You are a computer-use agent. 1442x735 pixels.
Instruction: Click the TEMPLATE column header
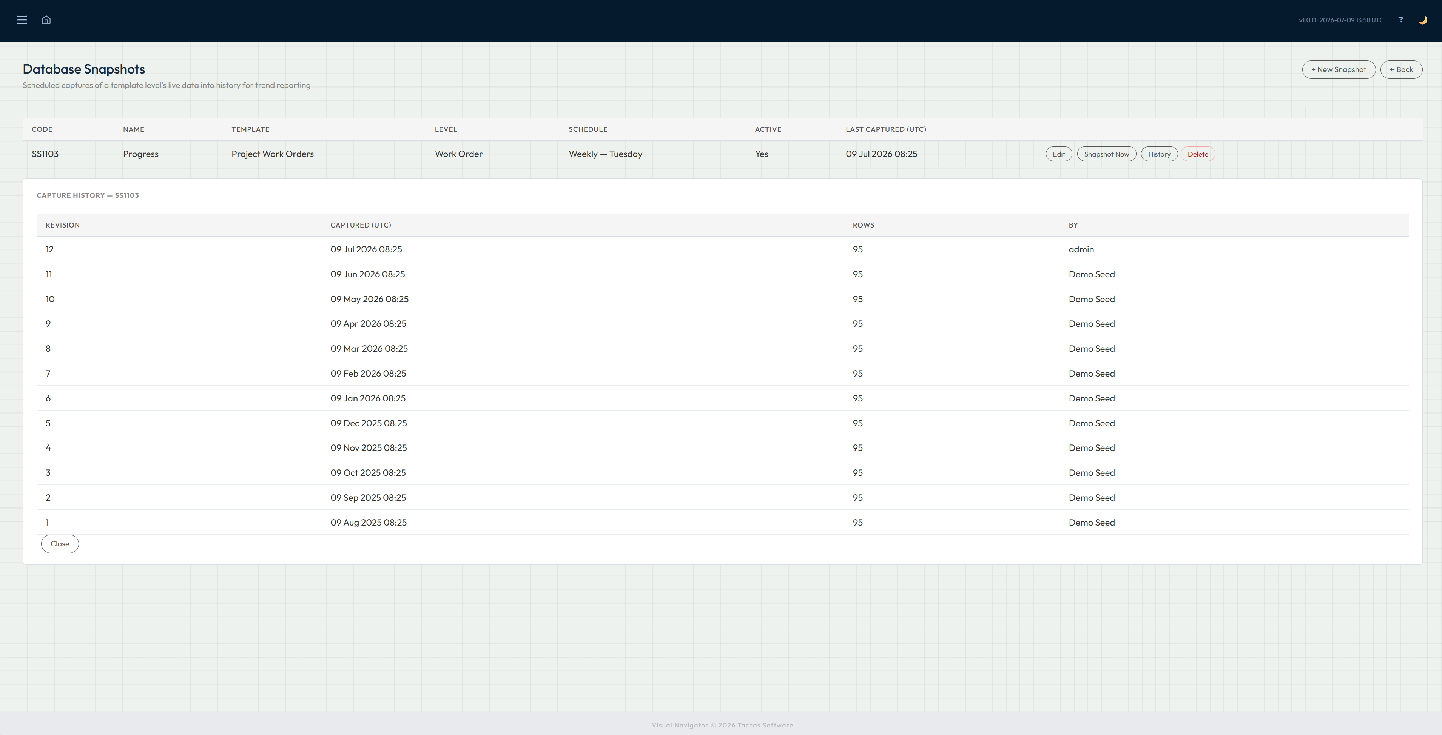pos(250,129)
